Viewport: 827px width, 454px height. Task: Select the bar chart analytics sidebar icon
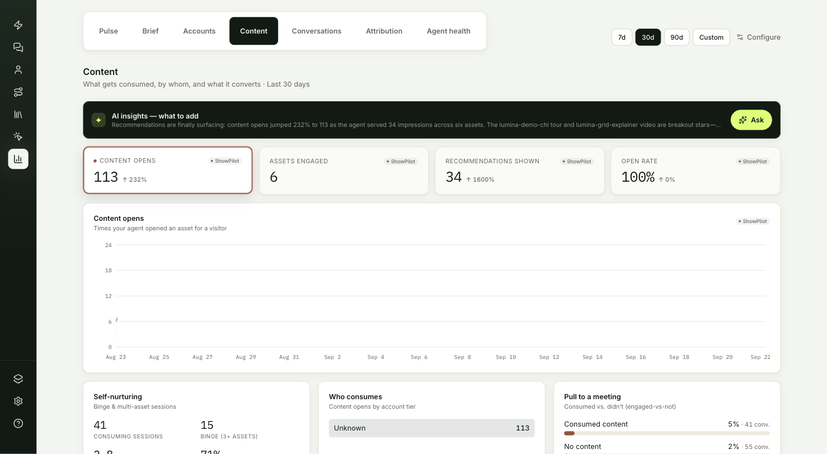pyautogui.click(x=18, y=159)
